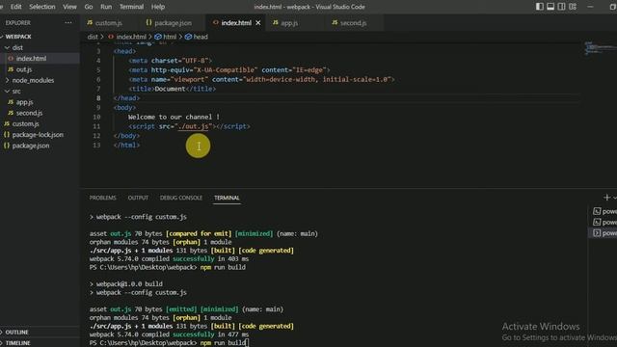Click the braces icon of package-lock.json
The image size is (617, 347).
pyautogui.click(x=7, y=135)
